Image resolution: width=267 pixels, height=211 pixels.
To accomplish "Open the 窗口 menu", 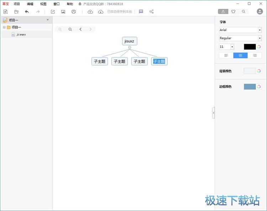I will pyautogui.click(x=57, y=4).
